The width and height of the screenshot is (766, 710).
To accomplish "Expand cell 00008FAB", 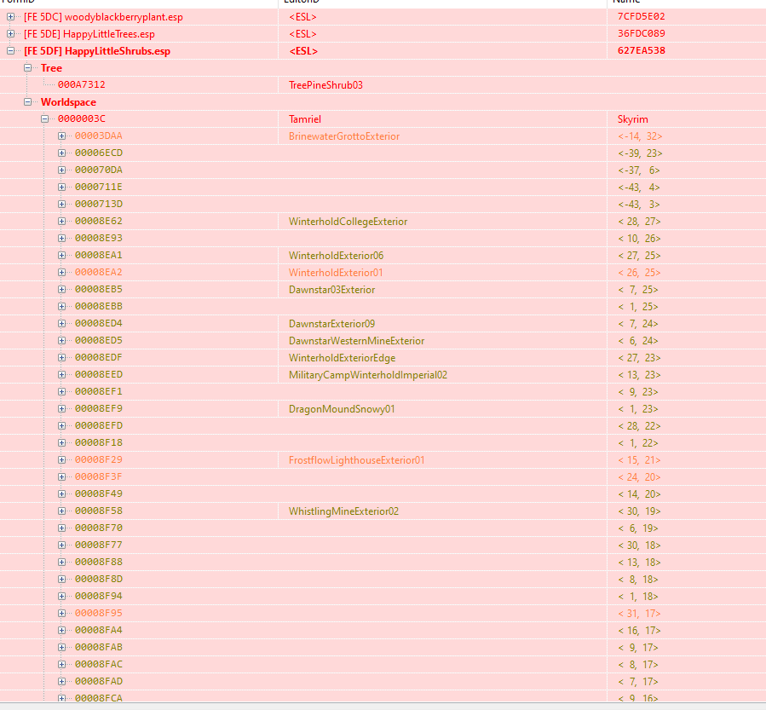I will pyautogui.click(x=61, y=647).
